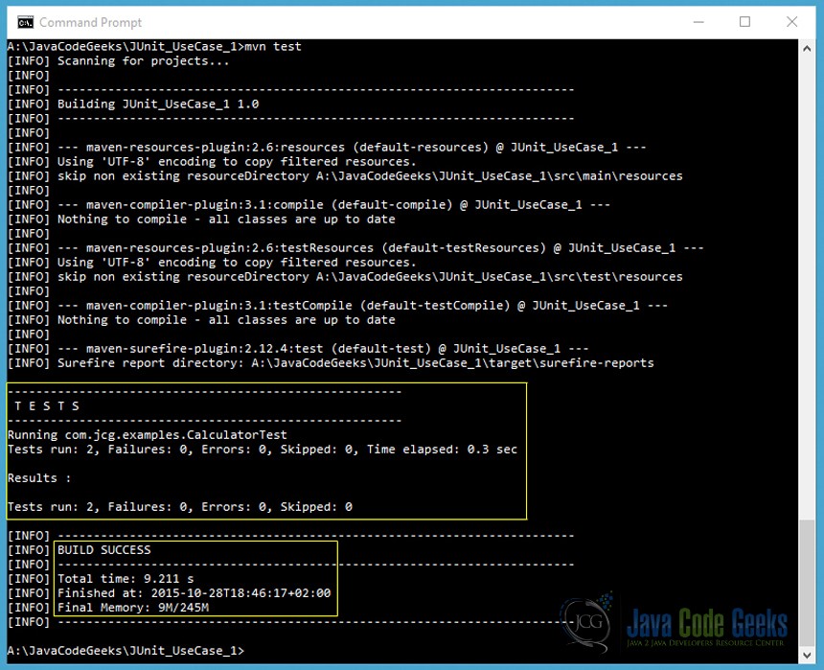Click the BUILD SUCCESS message
The width and height of the screenshot is (824, 670).
tap(103, 549)
